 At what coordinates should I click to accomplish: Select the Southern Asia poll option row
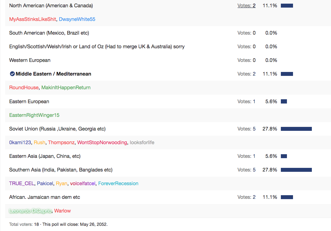pyautogui.click(x=168, y=170)
